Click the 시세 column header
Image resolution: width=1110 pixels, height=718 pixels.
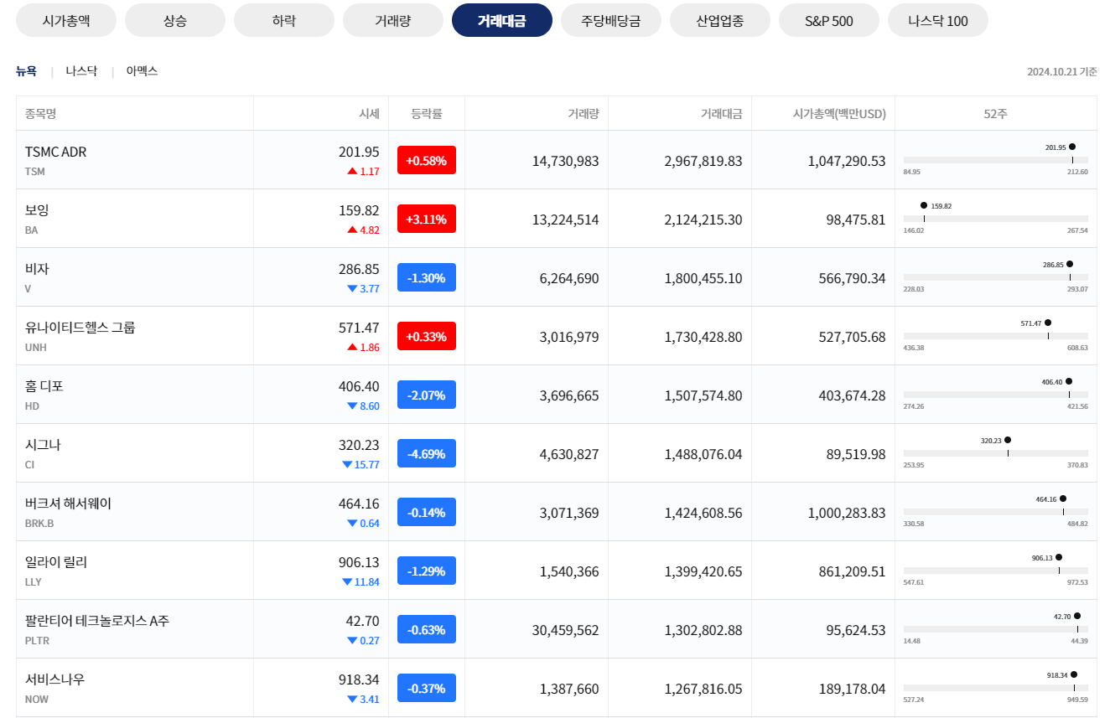[x=369, y=113]
